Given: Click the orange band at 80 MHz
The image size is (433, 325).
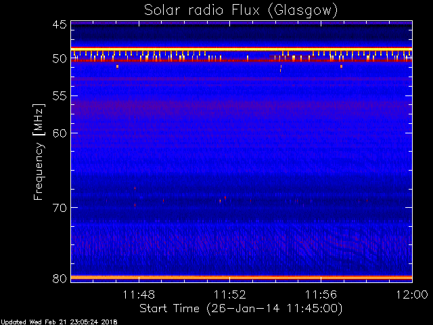Looking at the screenshot, I should [x=242, y=278].
